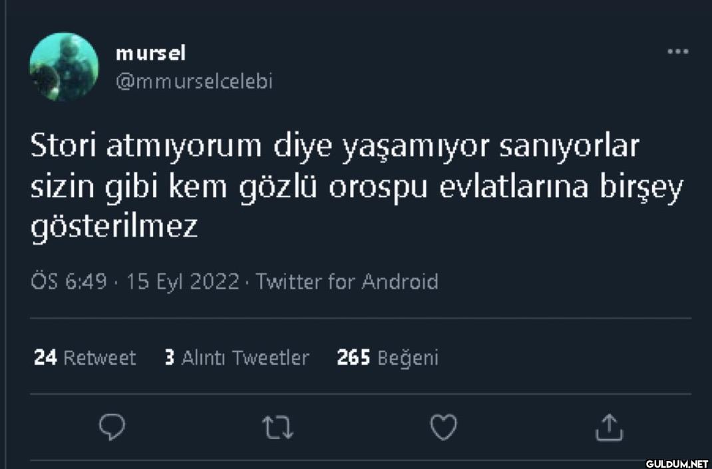Open the three-dot more options menu

[677, 51]
